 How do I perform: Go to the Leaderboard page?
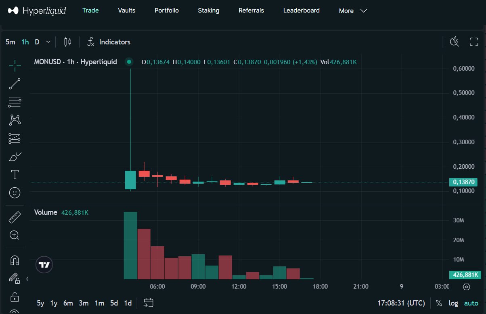[x=301, y=10]
